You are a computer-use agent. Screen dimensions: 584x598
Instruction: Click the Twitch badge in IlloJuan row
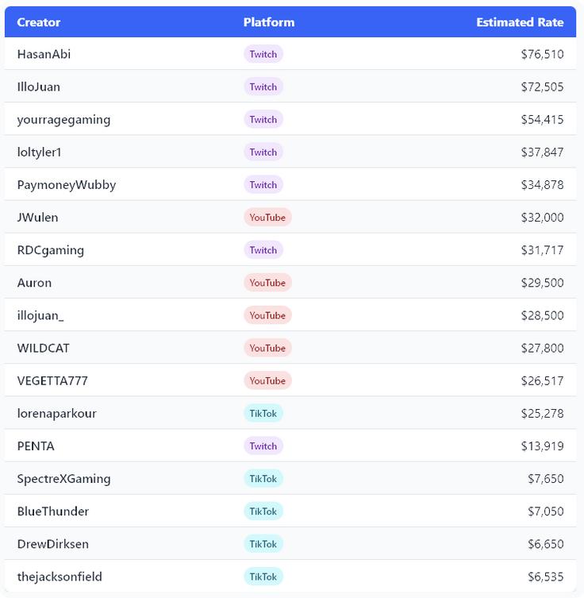point(263,87)
